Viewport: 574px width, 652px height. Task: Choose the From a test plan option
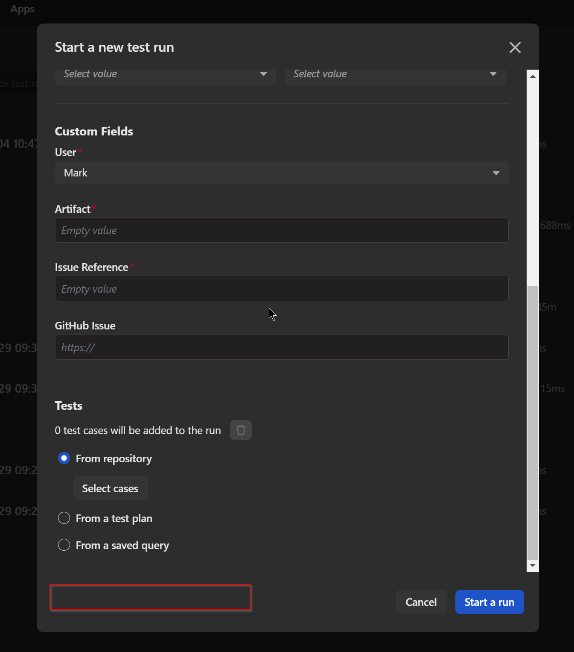pos(64,518)
